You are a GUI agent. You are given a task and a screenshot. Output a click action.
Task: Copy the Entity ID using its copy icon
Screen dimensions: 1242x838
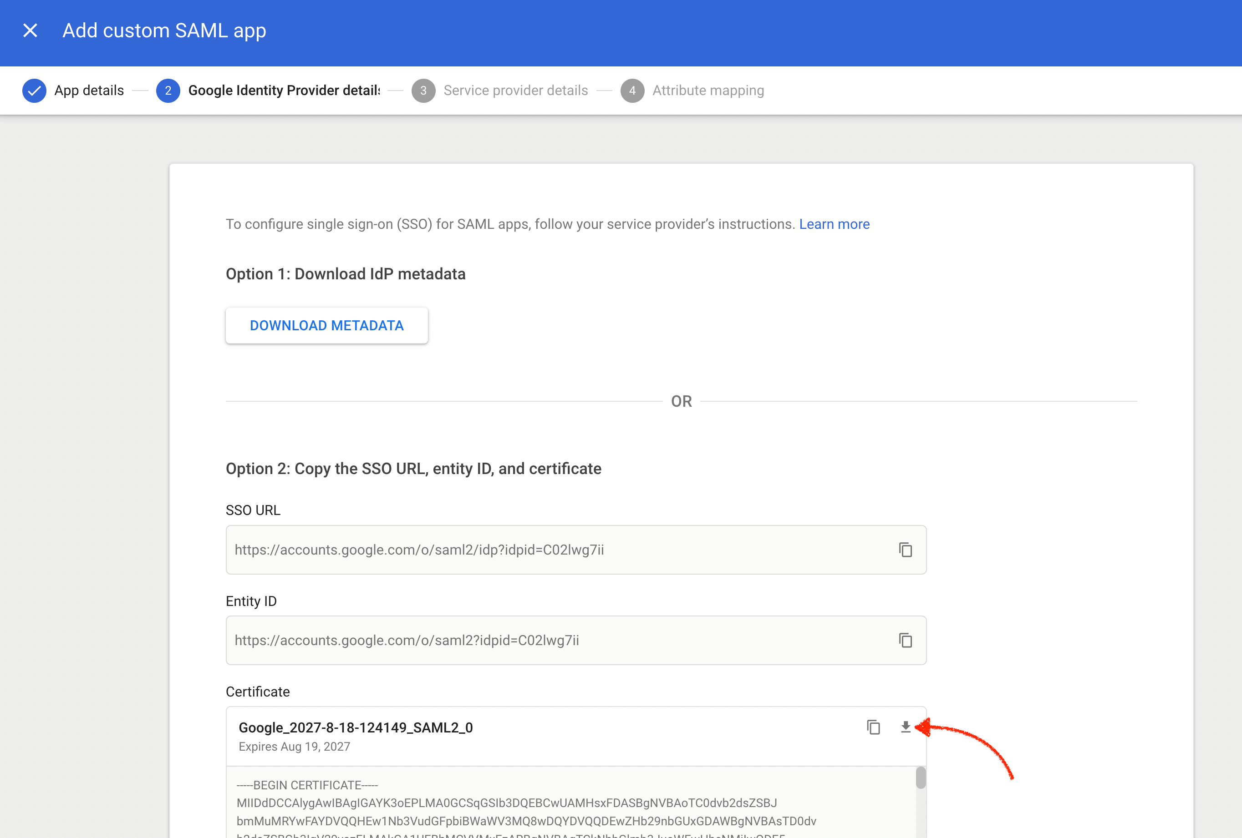pyautogui.click(x=906, y=641)
